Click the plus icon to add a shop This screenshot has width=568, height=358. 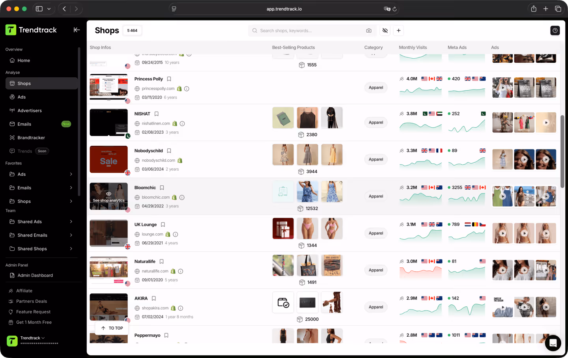[398, 30]
